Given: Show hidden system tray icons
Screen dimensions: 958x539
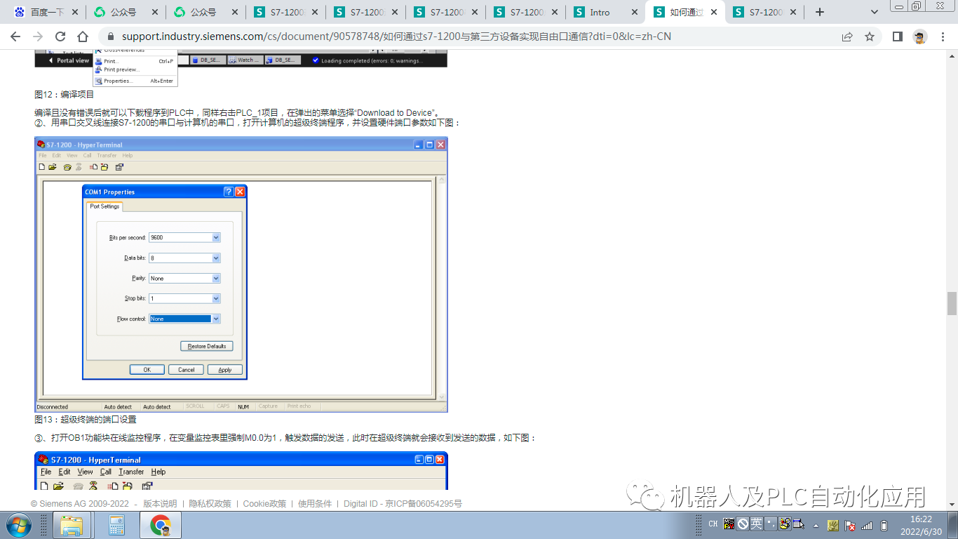Looking at the screenshot, I should pos(816,525).
